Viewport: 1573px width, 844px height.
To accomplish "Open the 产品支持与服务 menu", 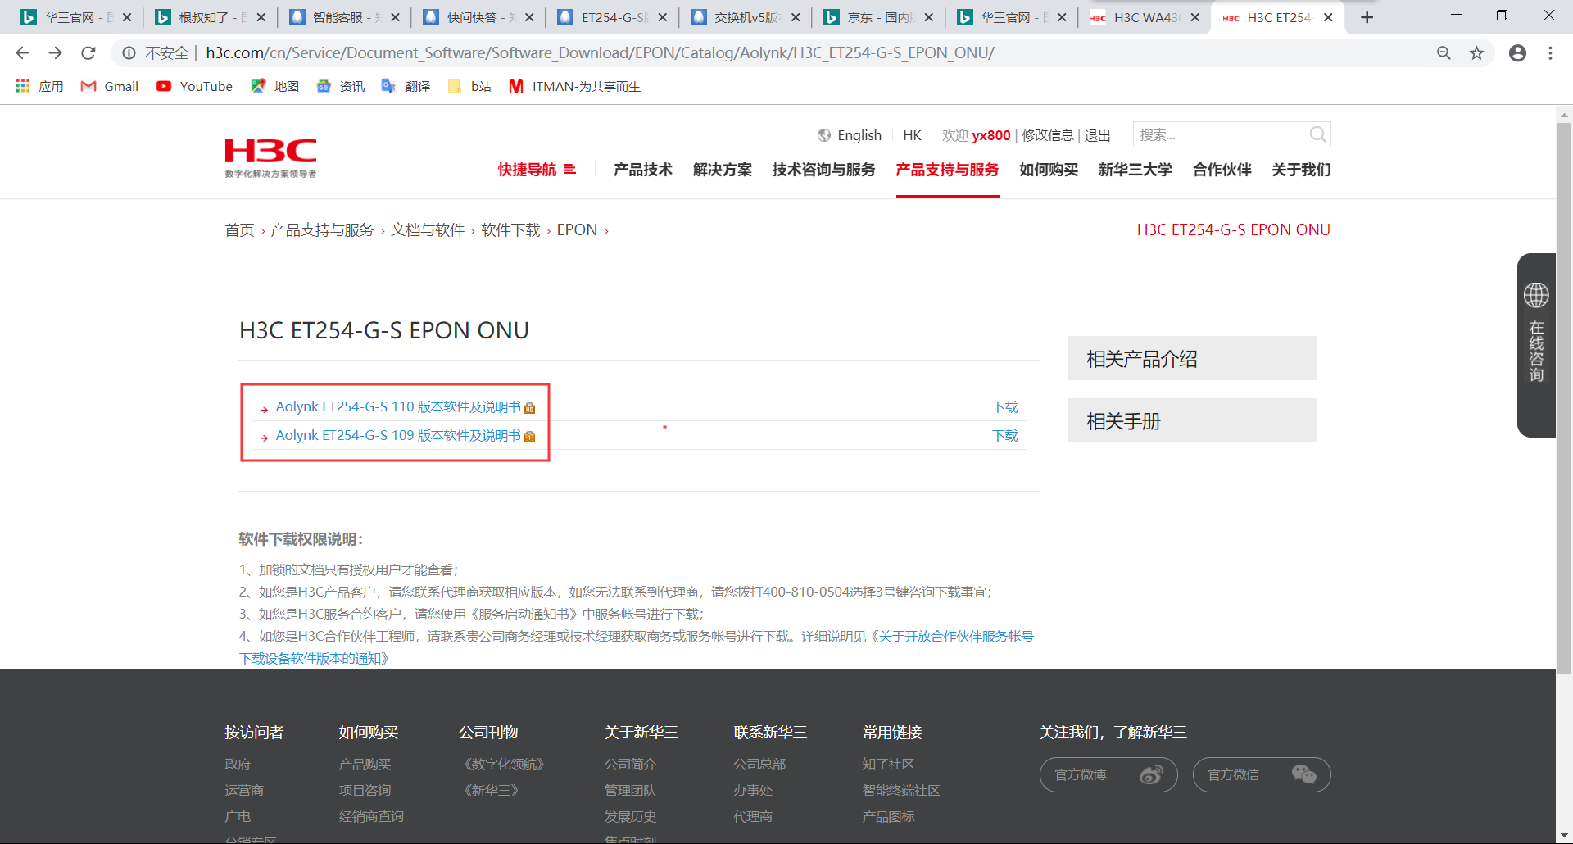I will pyautogui.click(x=947, y=170).
